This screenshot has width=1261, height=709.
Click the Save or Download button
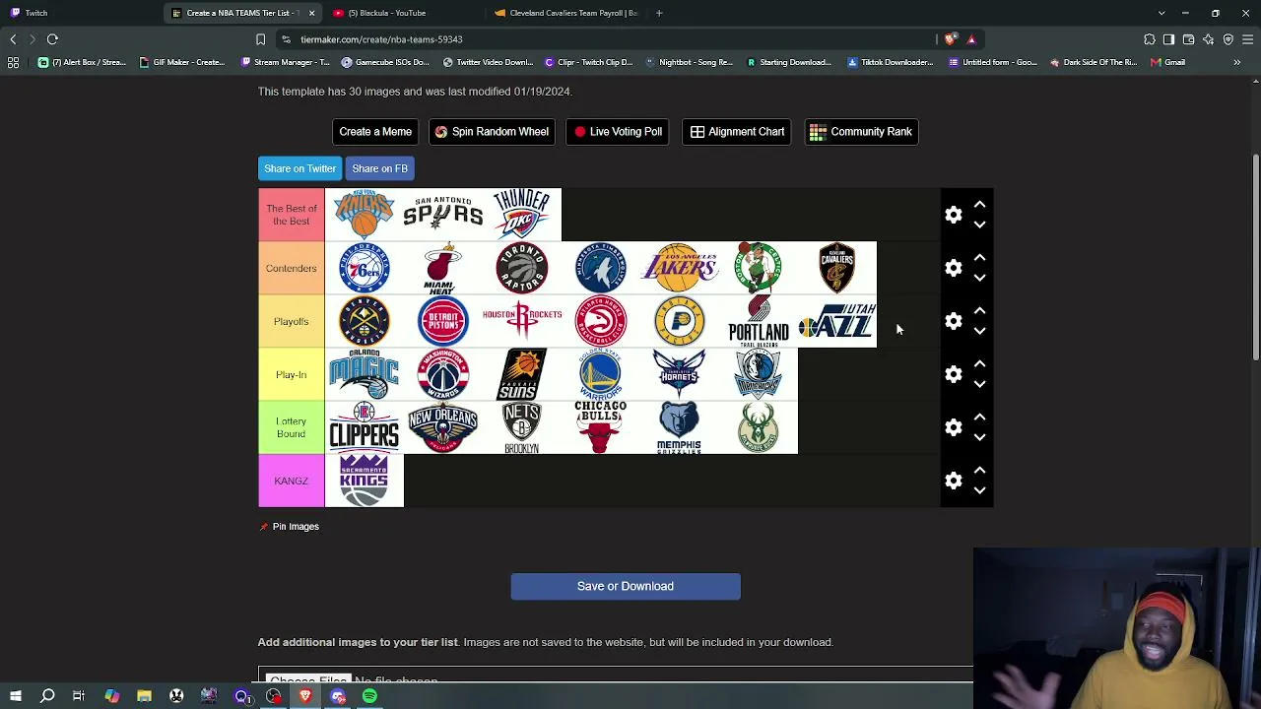pos(626,586)
